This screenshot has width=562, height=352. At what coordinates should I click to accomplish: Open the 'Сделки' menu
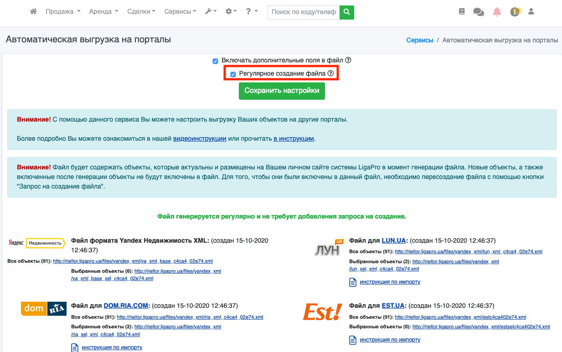(x=141, y=12)
